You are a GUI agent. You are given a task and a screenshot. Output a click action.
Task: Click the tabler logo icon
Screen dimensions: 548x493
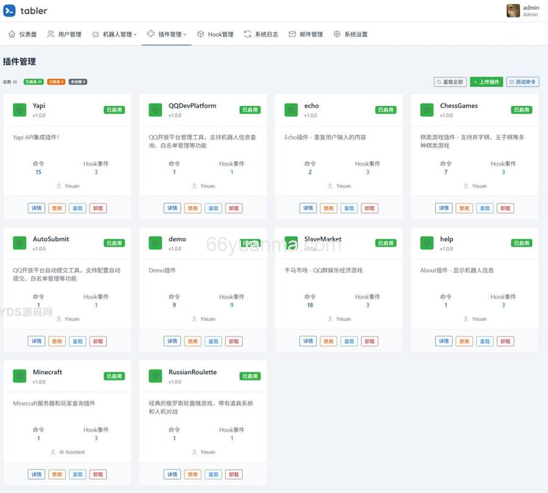10,10
